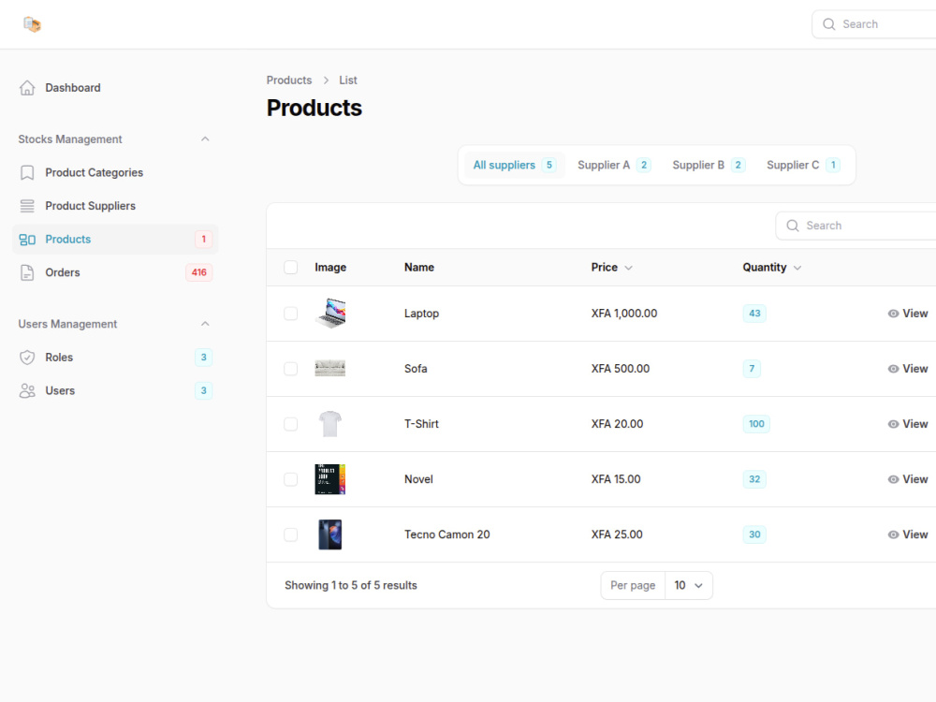Image resolution: width=936 pixels, height=702 pixels.
Task: Sort by Quantity column arrow
Action: (x=797, y=268)
